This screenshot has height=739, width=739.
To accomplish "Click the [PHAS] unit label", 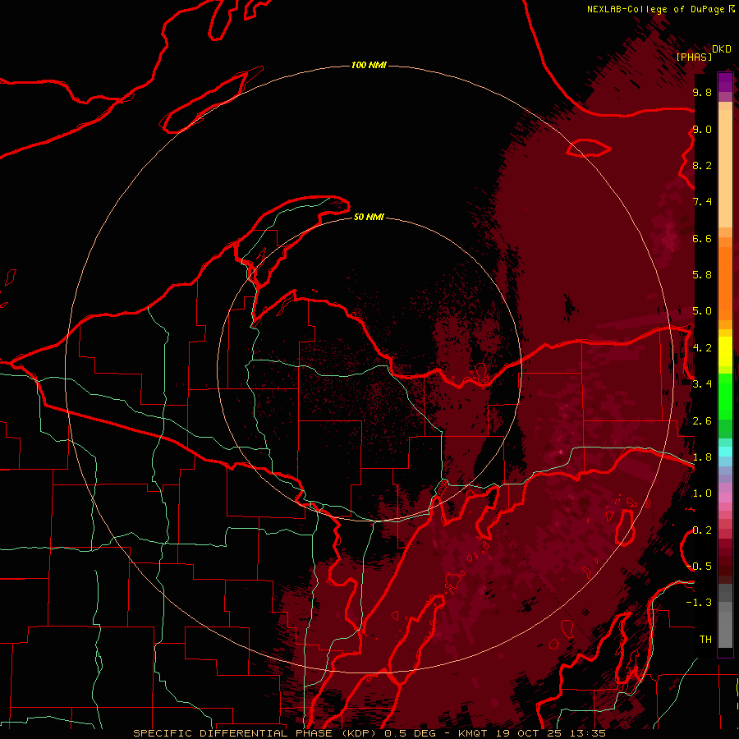I will (x=694, y=57).
